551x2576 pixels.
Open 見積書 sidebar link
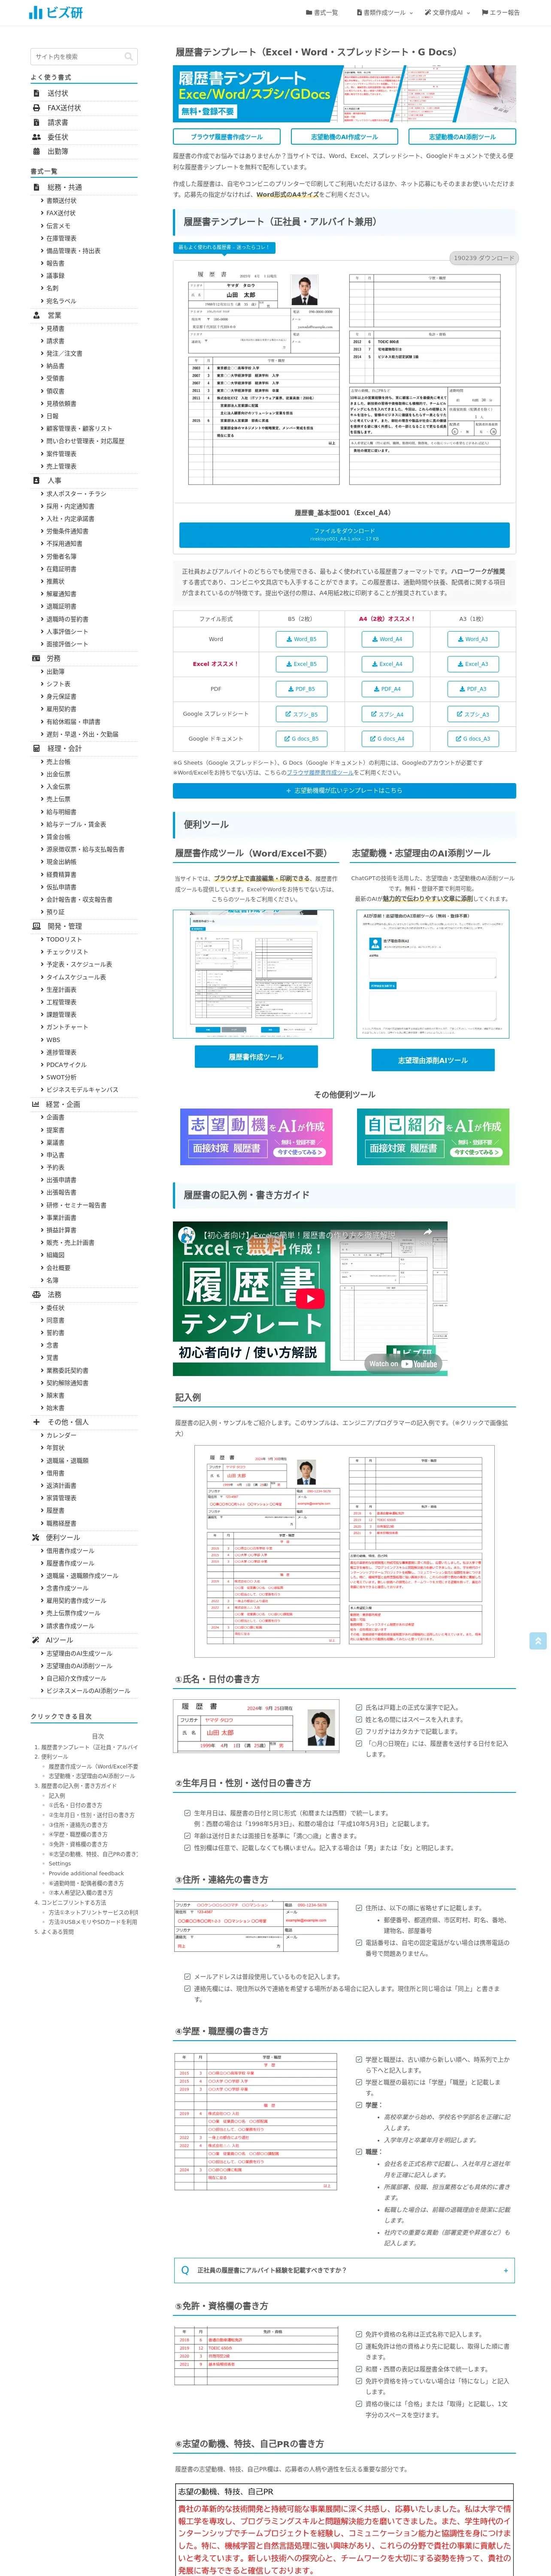55,329
